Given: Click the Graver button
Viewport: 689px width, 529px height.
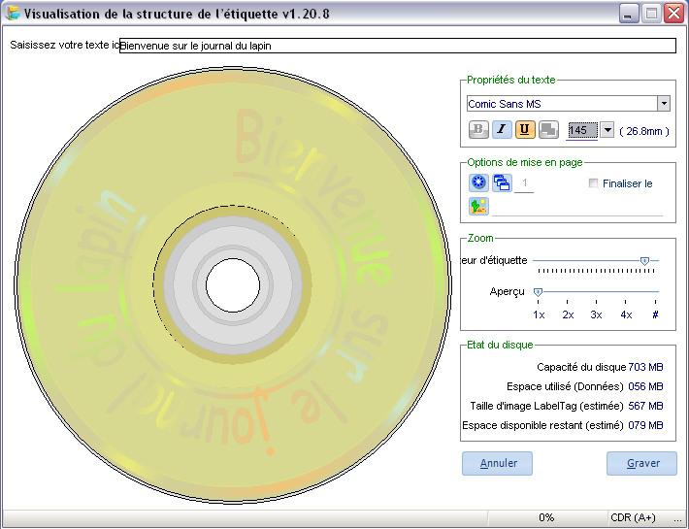Looking at the screenshot, I should pyautogui.click(x=642, y=463).
